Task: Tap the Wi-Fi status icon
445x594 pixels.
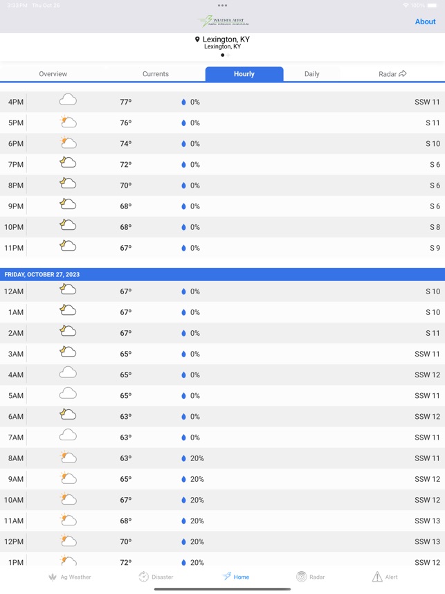Action: (406, 6)
